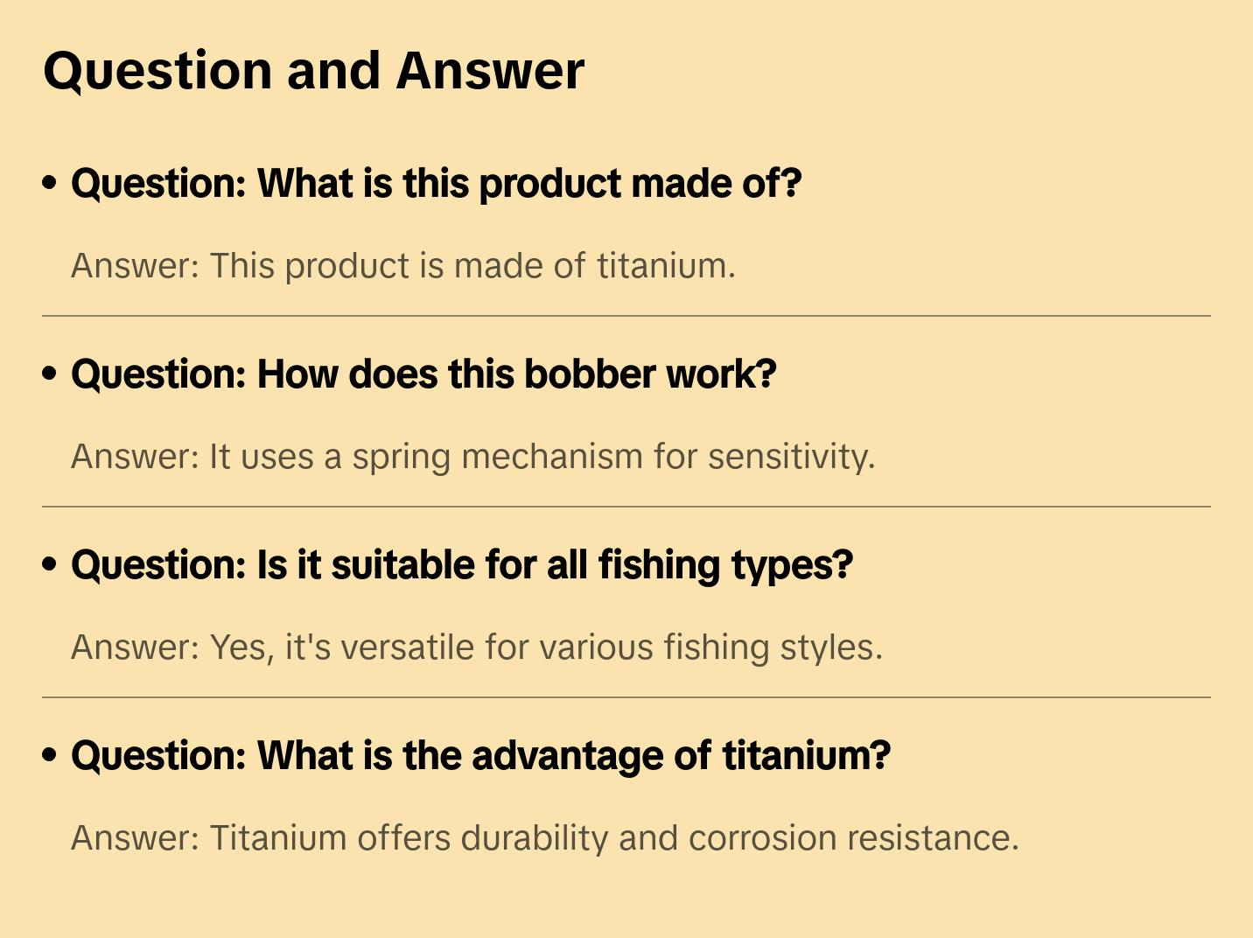Click the answer about versatile fishing styles
Viewport: 1253px width, 938px height.
click(x=477, y=647)
